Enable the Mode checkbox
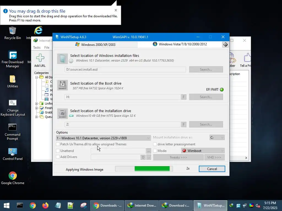Screen dimensions: 282x211 [x=155, y=151]
